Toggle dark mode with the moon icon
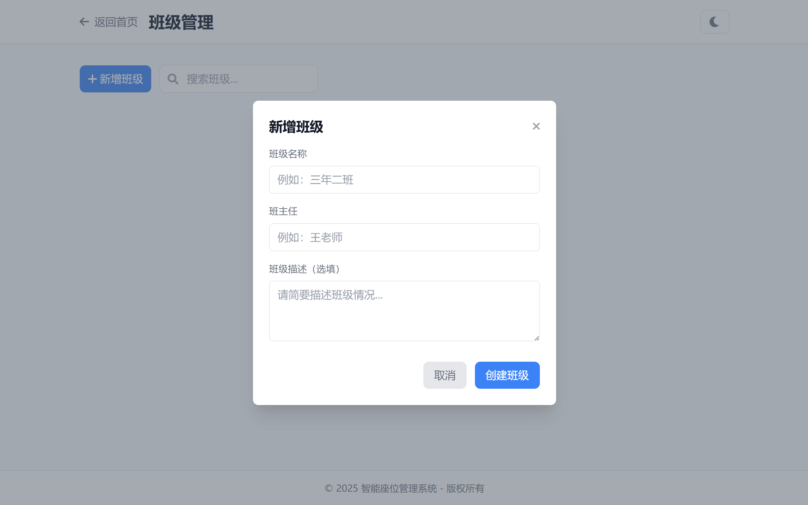Screen dimensions: 808x505 (x=715, y=22)
